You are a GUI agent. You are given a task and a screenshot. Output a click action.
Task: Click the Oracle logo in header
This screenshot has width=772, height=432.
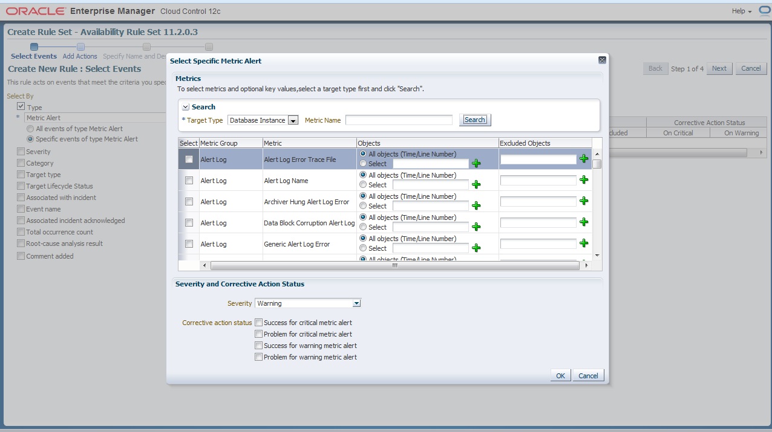36,11
